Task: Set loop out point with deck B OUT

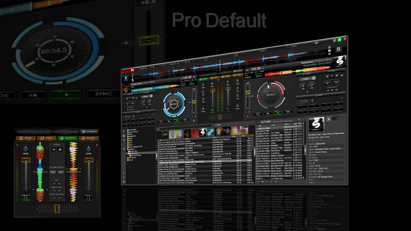Action: point(337,82)
